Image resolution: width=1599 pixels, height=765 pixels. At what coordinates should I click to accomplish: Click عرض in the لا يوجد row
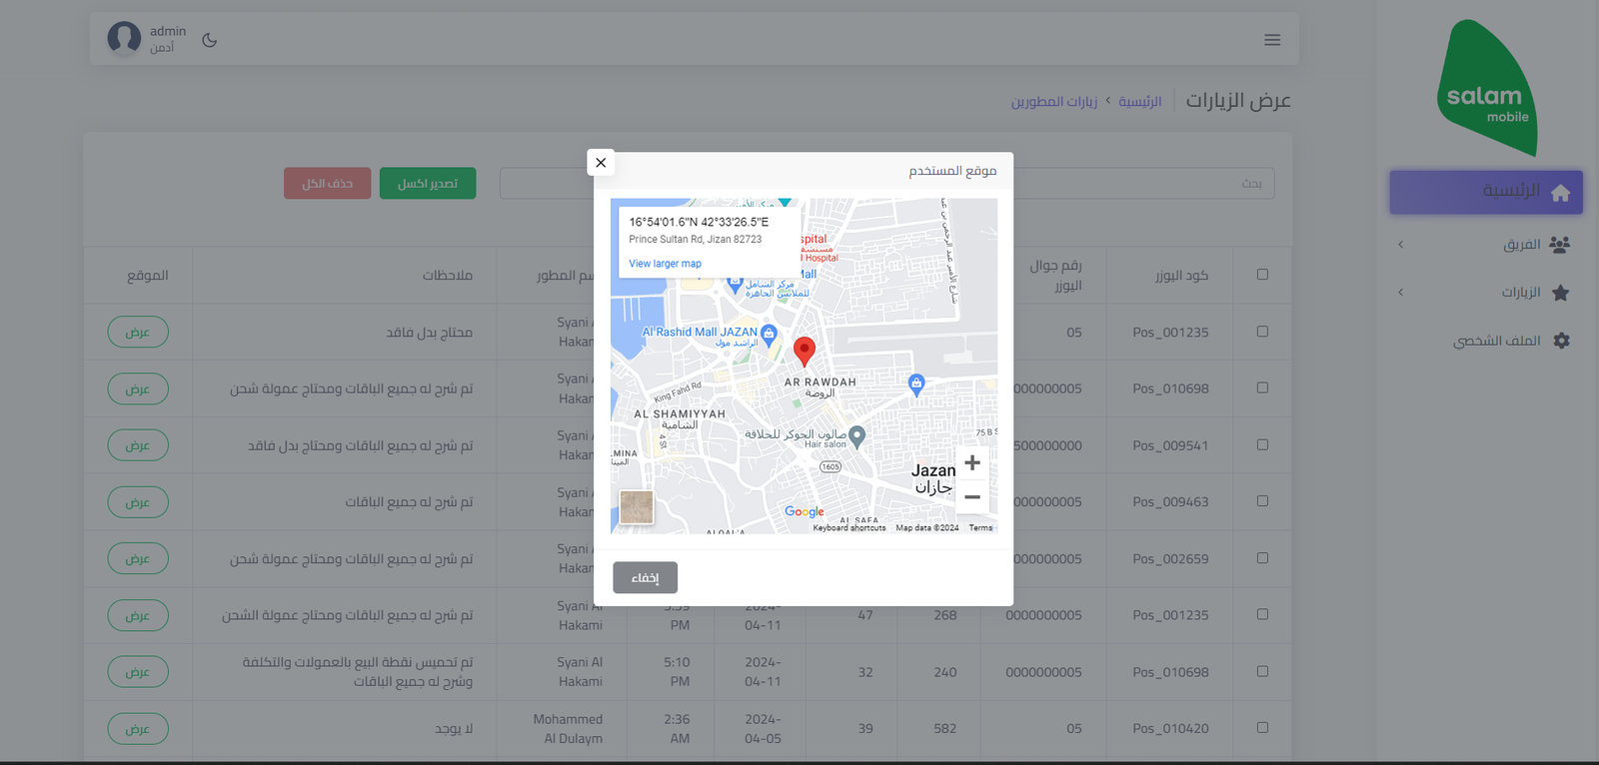tap(138, 729)
